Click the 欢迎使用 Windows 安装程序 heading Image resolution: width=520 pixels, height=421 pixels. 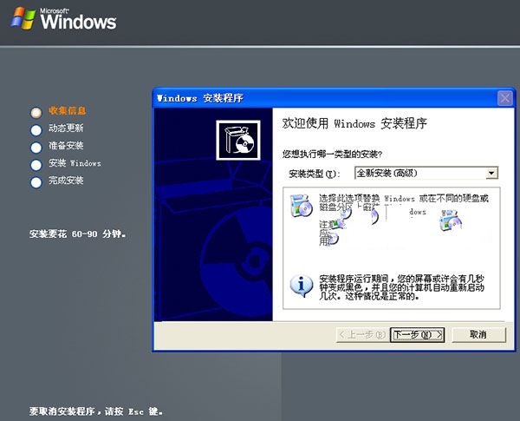click(354, 123)
